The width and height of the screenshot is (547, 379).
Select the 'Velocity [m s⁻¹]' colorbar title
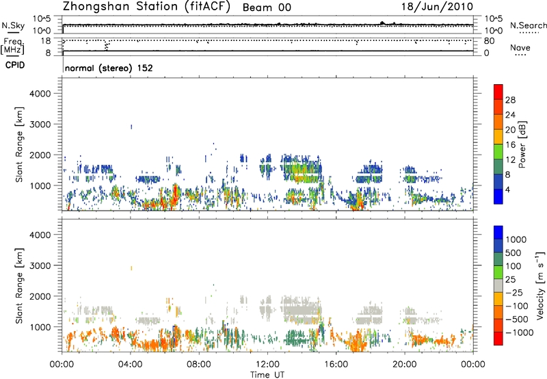coord(540,285)
